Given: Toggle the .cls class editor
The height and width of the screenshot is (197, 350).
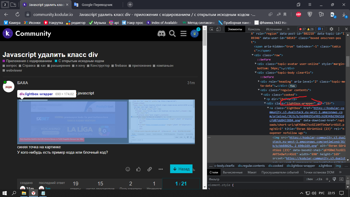Looking at the screenshot, I should tap(319, 179).
